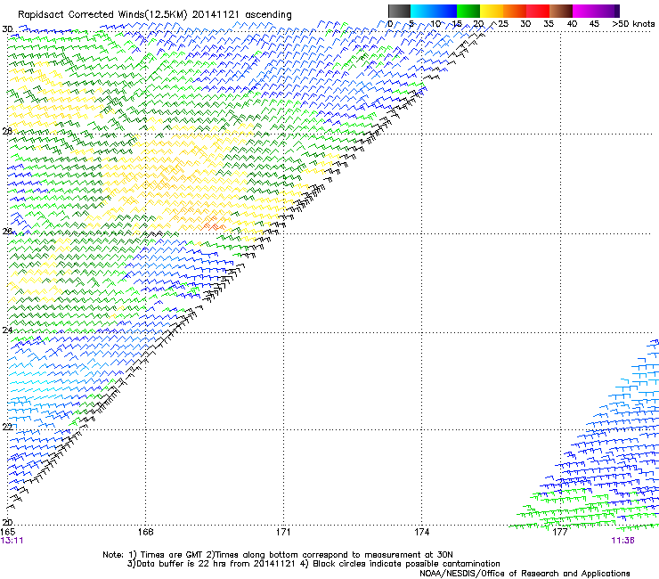659x579 pixels.
Task: Click the date '20141121 ascending' in title
Action: coord(242,14)
